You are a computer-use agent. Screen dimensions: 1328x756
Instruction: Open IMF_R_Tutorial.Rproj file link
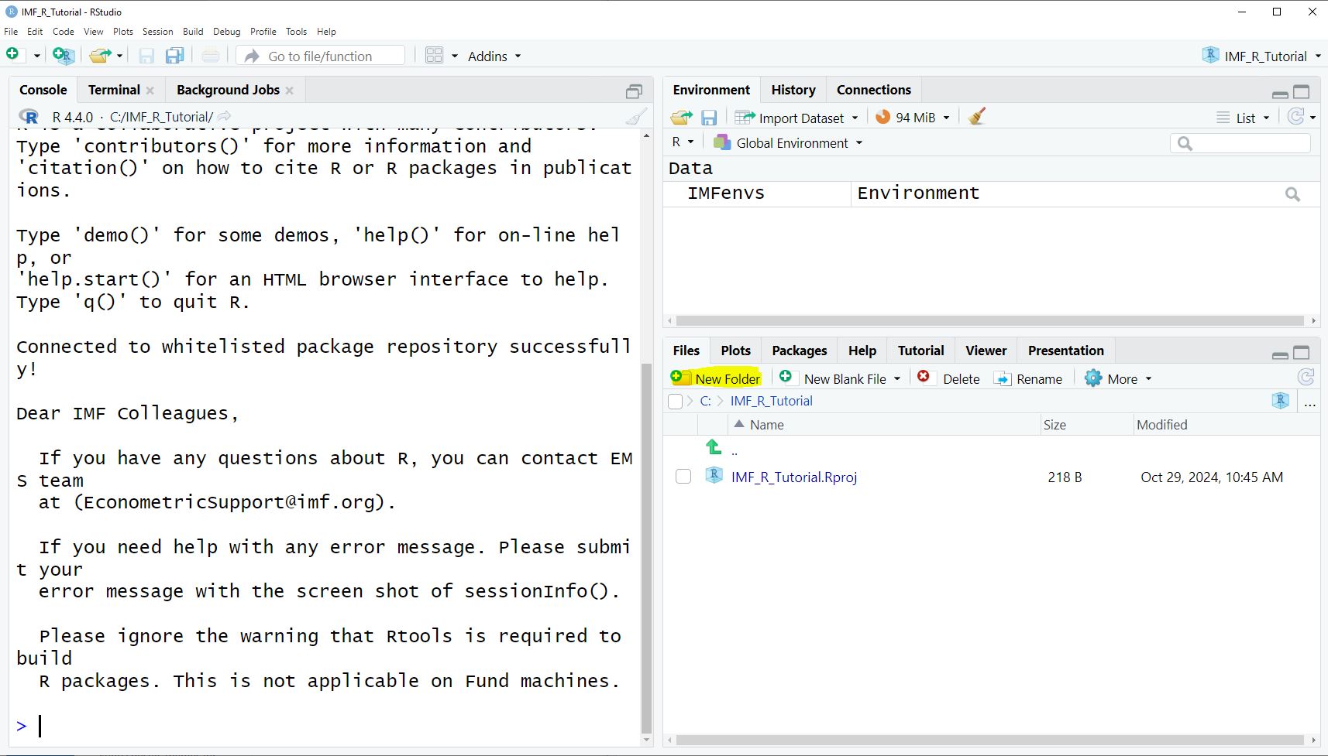[794, 477]
